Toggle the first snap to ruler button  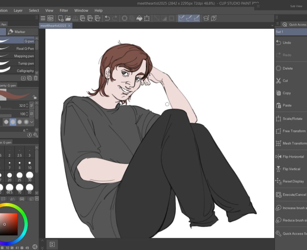point(181,18)
